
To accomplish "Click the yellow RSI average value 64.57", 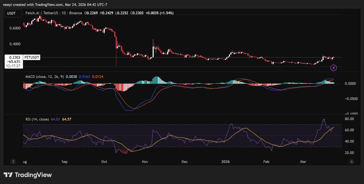I will click(x=67, y=119).
